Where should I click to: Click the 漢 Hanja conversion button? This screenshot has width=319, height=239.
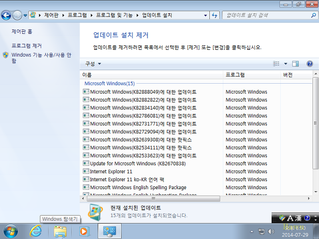pos(298,219)
